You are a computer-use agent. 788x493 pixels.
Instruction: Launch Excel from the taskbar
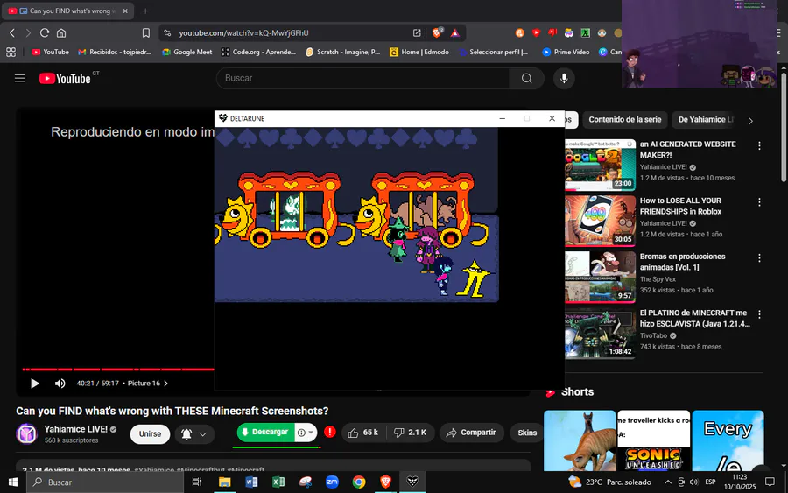tap(278, 482)
